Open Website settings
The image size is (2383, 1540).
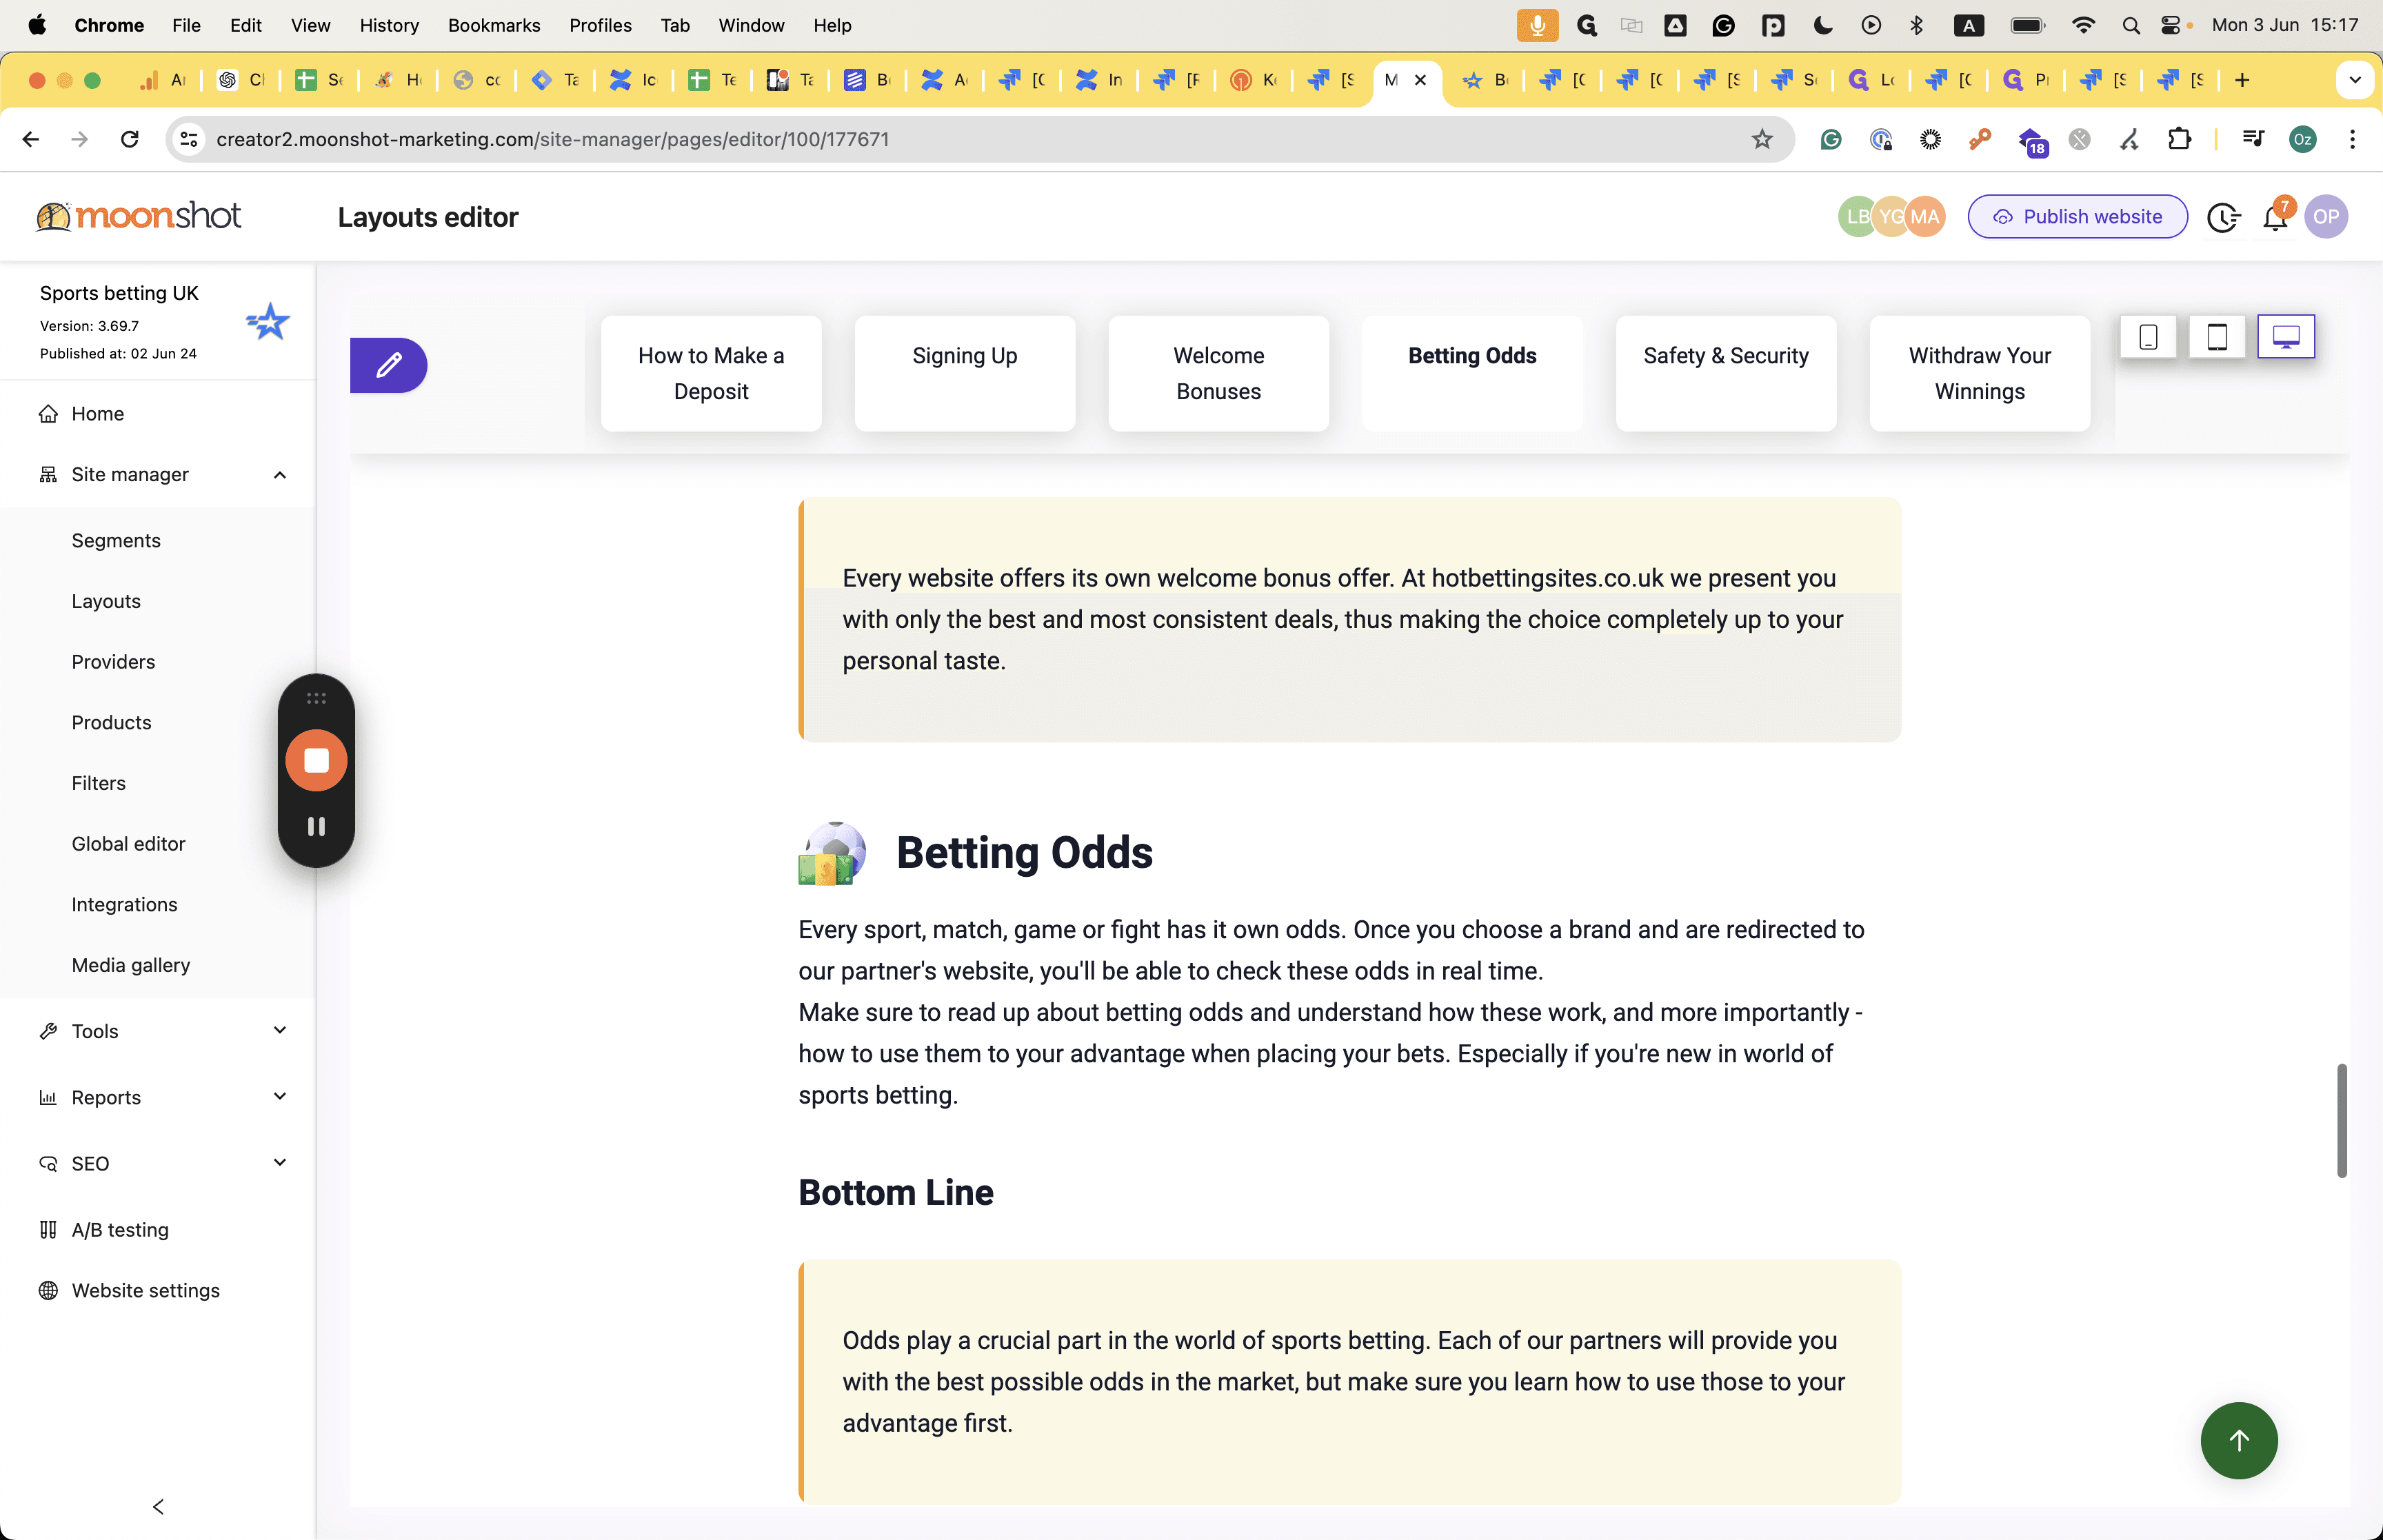tap(145, 1290)
